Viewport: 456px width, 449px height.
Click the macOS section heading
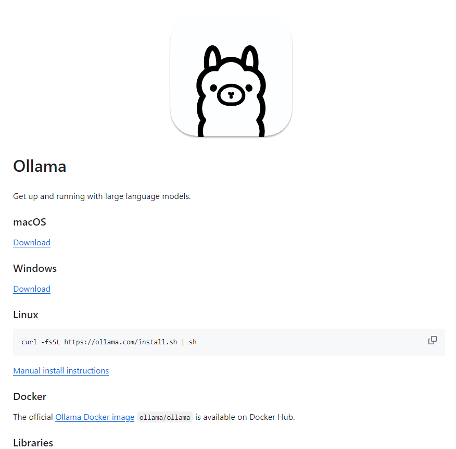30,222
